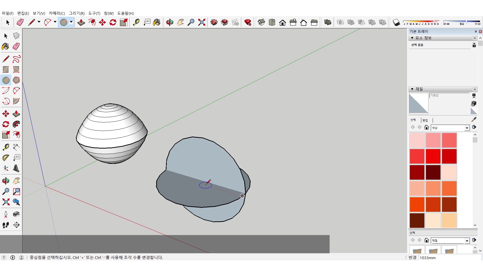
Task: Toggle the pin on the default tray
Action: (x=475, y=31)
